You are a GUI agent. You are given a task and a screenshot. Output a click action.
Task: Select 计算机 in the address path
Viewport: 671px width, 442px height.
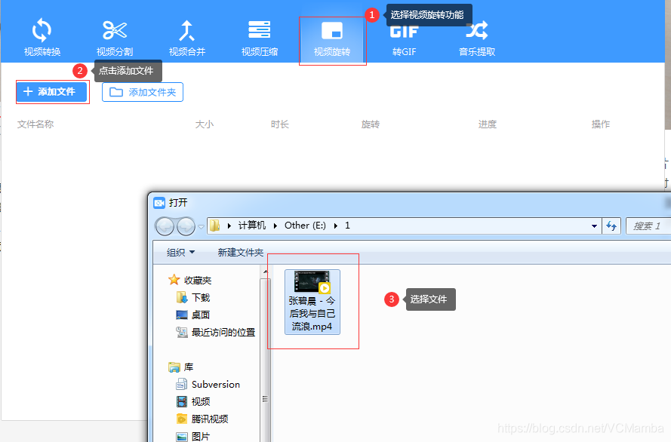click(x=252, y=226)
